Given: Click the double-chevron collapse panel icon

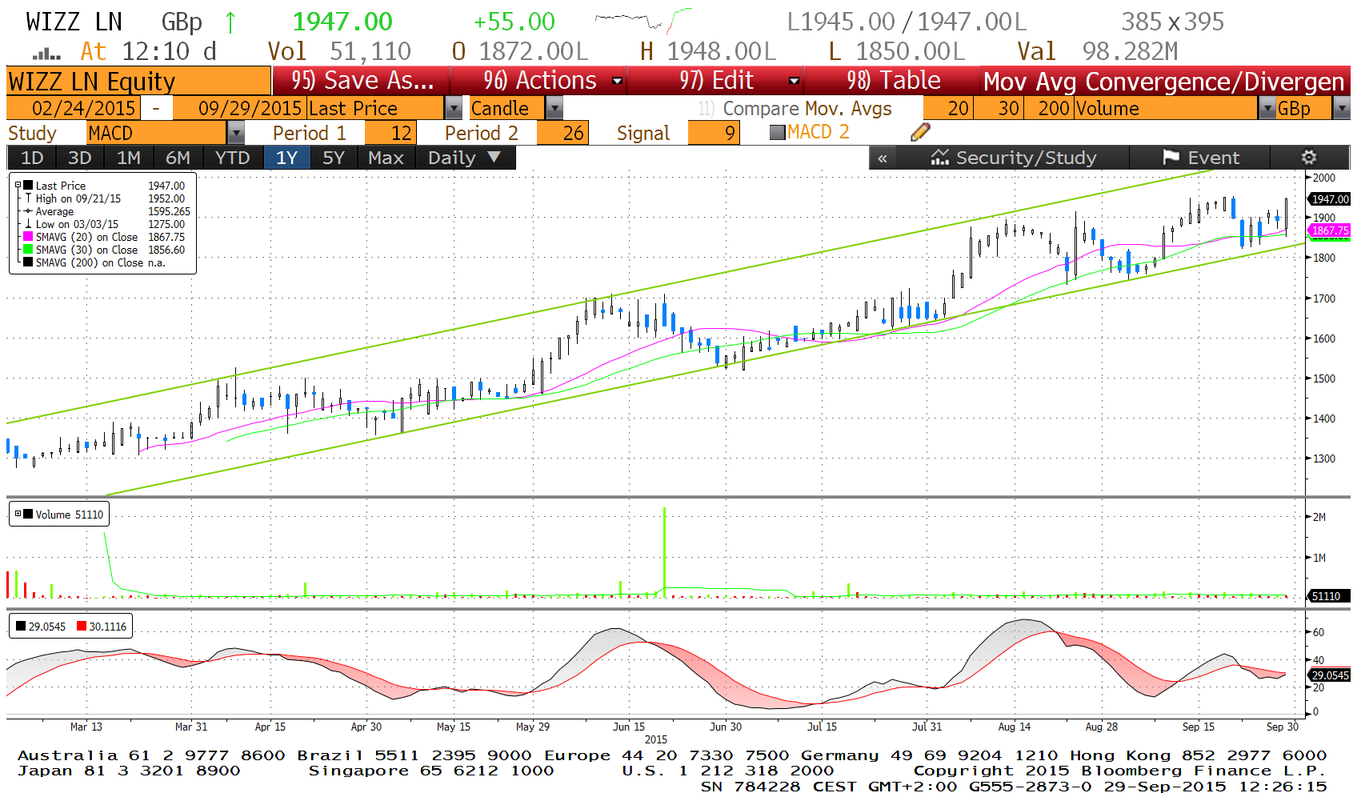Looking at the screenshot, I should (x=882, y=158).
